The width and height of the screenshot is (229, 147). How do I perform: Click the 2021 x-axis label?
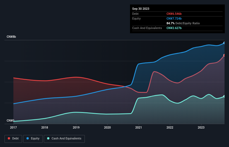pyautogui.click(x=139, y=127)
